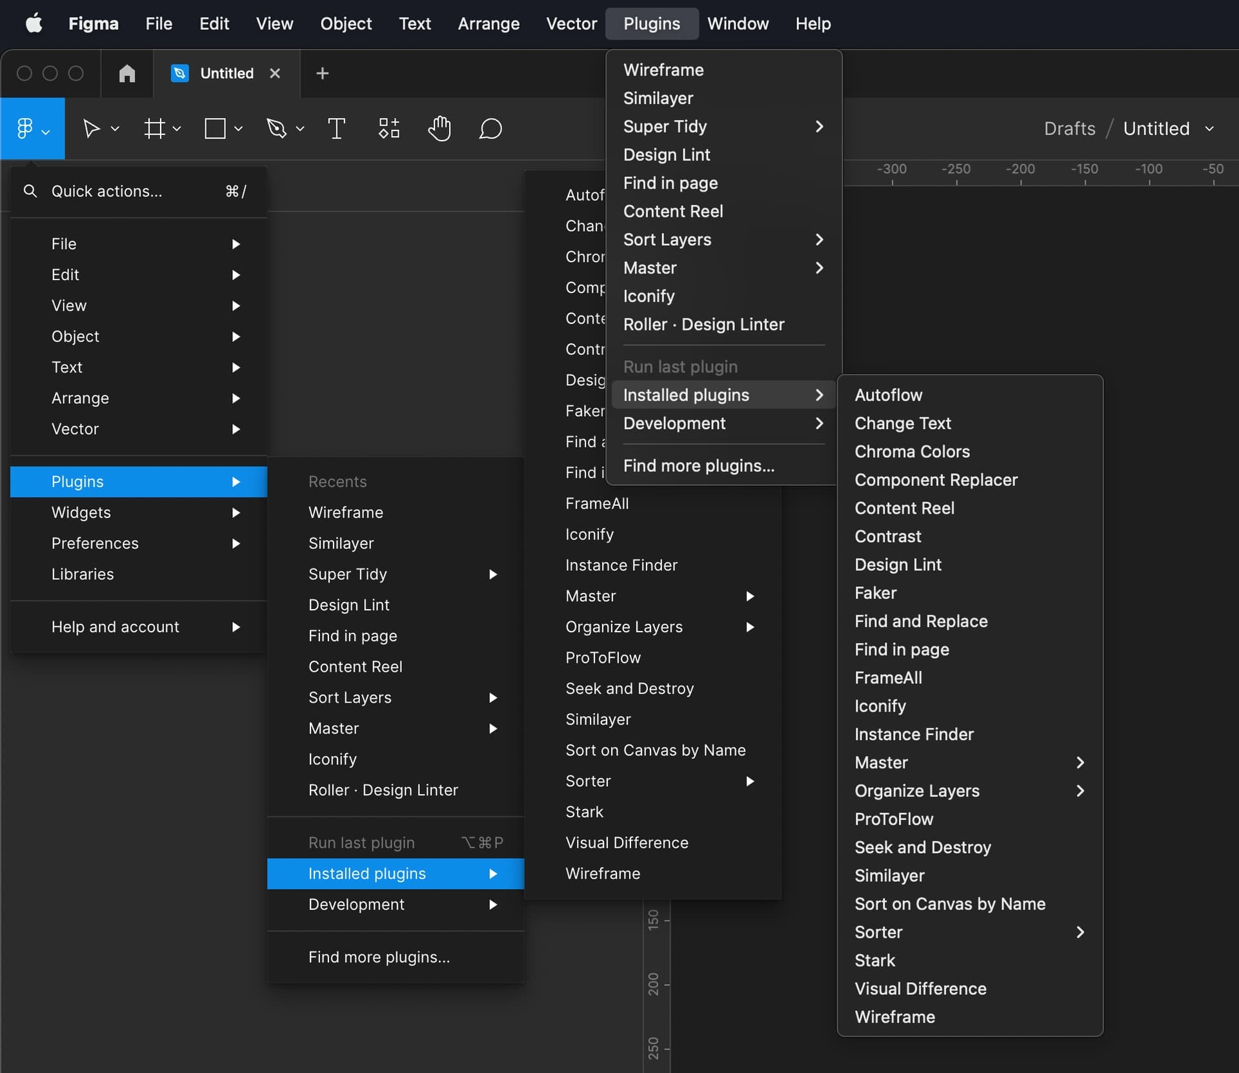Open the Vector menu in the menu bar

pyautogui.click(x=571, y=24)
